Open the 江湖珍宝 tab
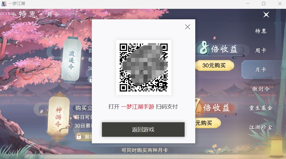The width and height of the screenshot is (286, 159). tap(261, 127)
